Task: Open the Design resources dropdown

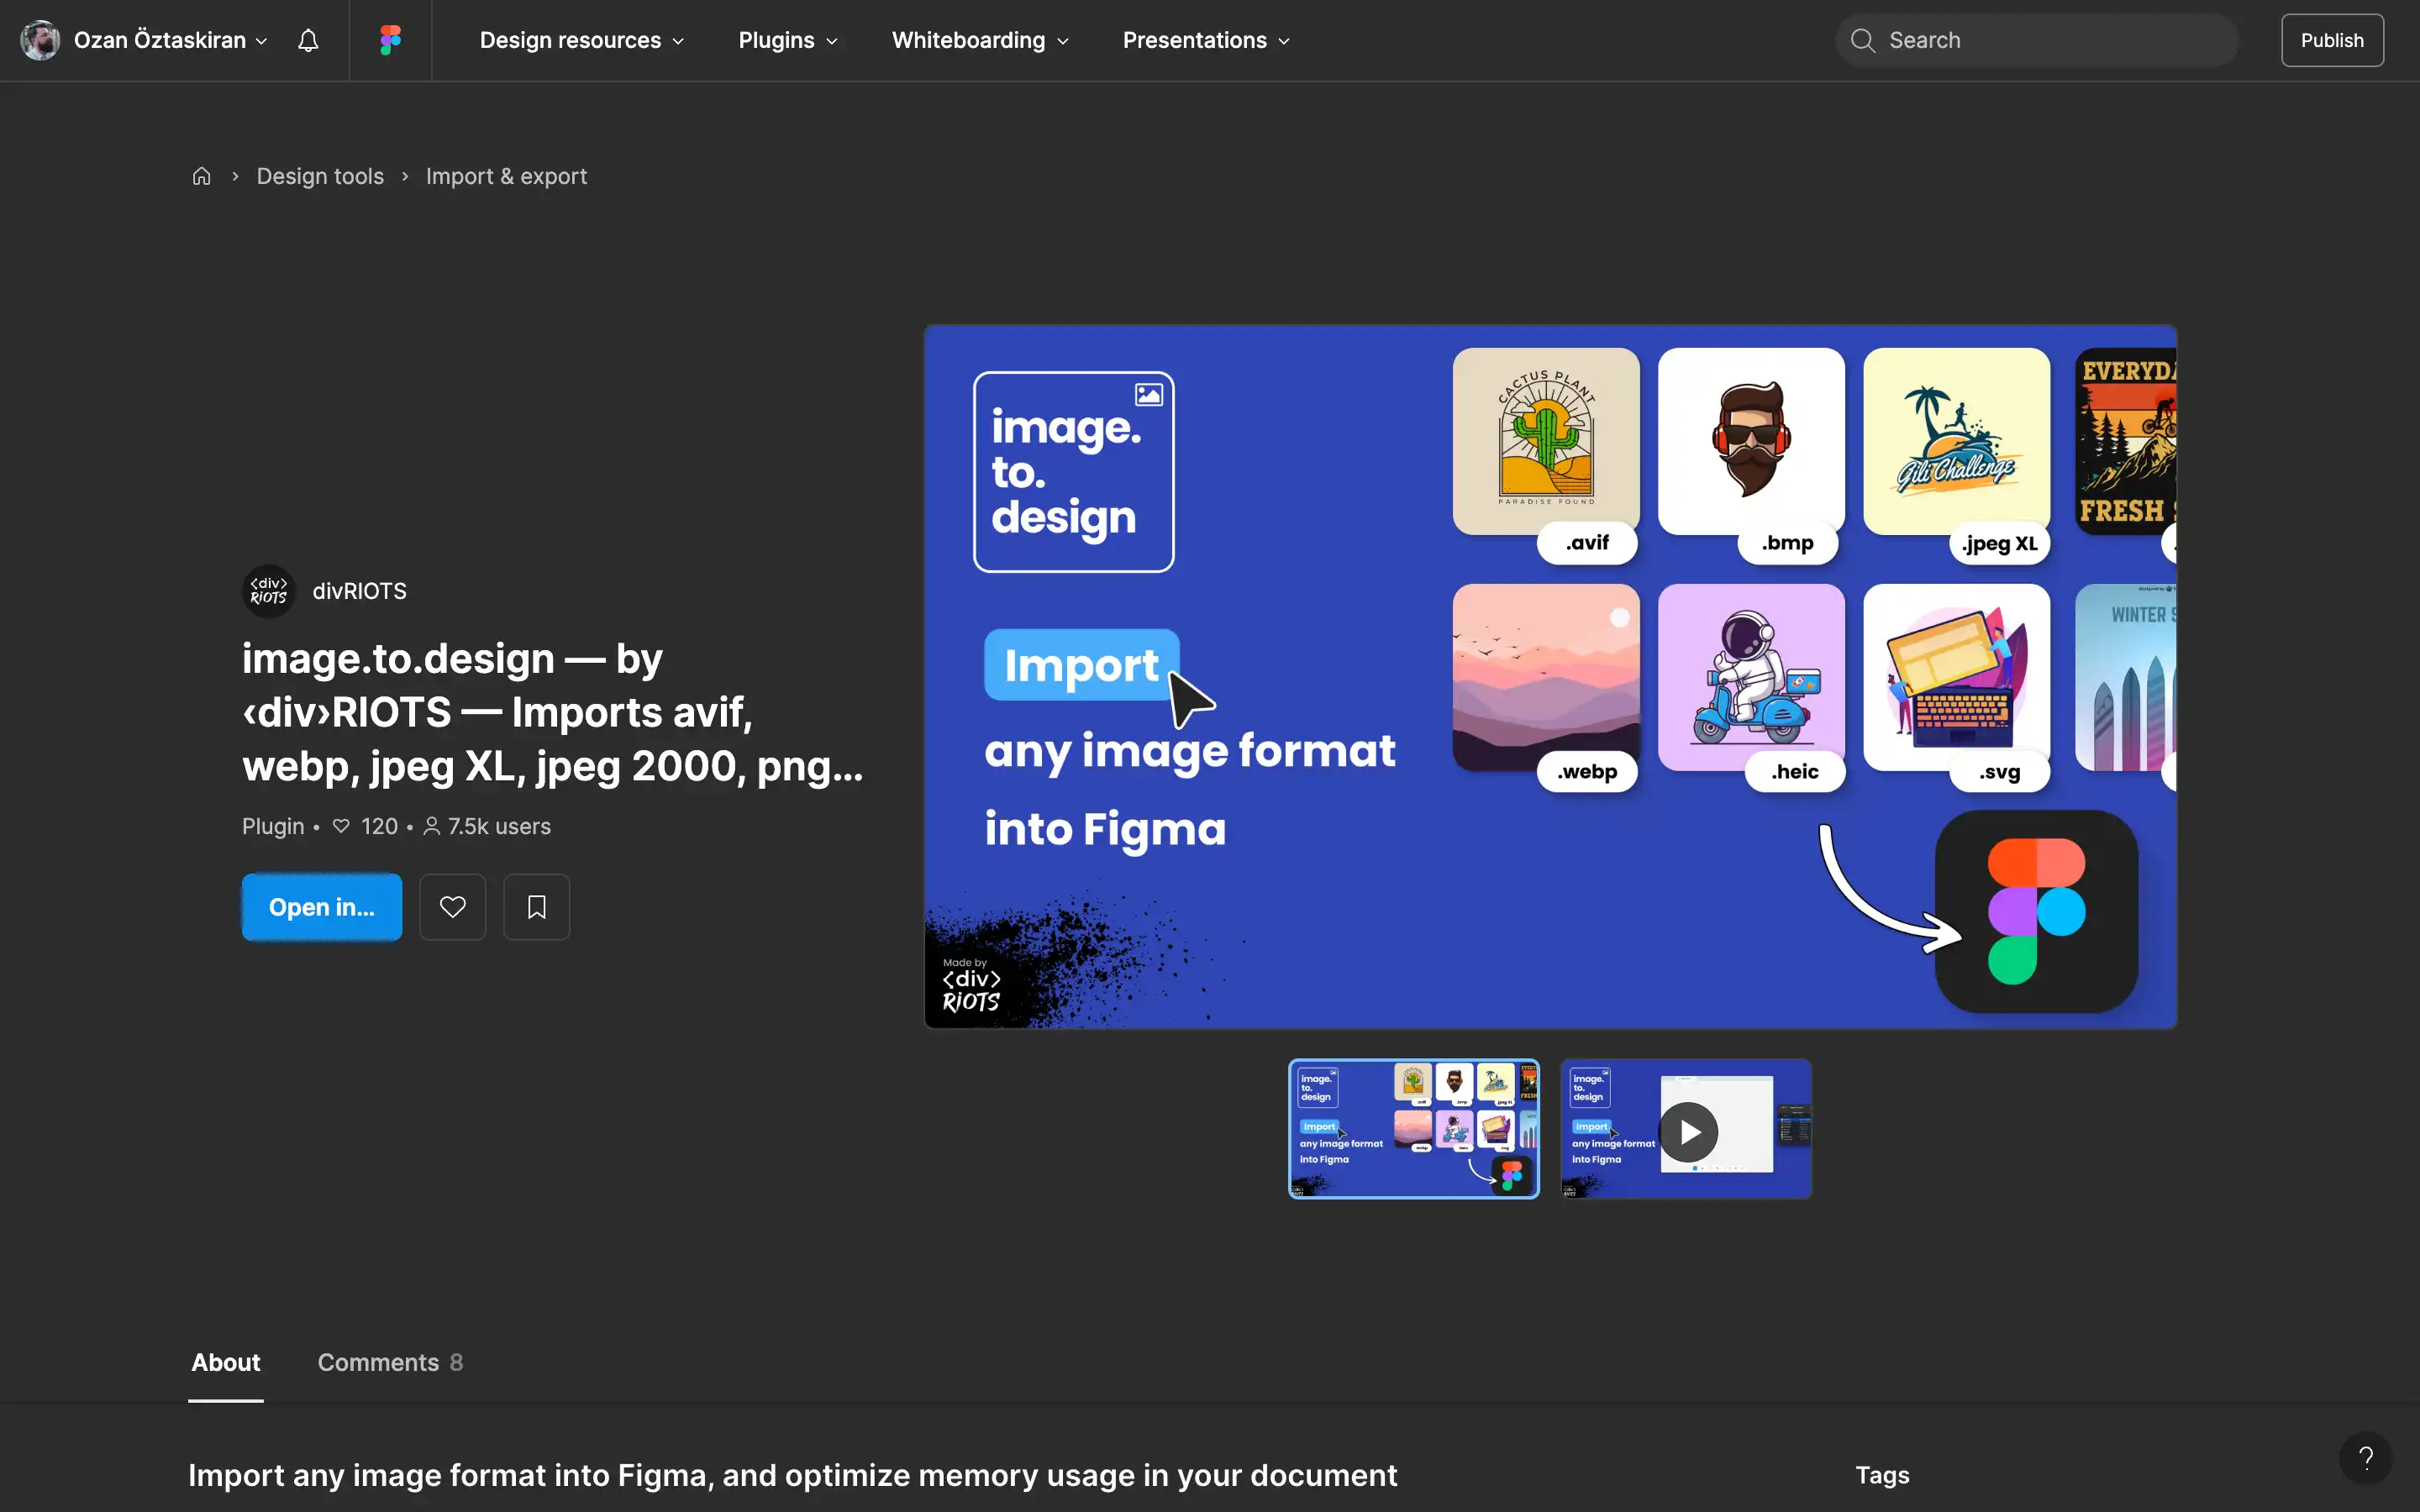Action: click(581, 40)
